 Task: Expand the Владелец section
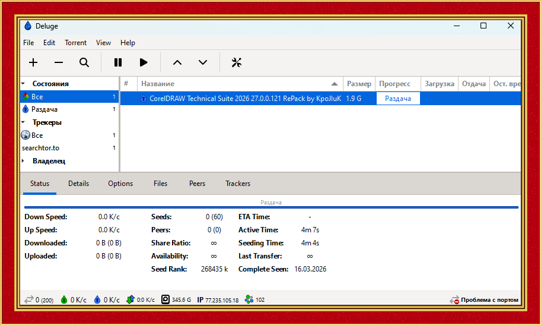tap(23, 161)
